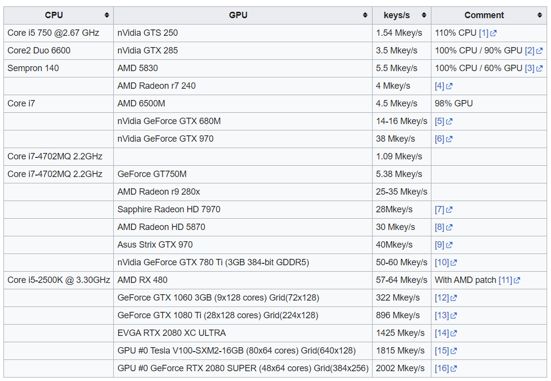Open reference link [13]
Image resolution: width=551 pixels, height=381 pixels.
click(446, 315)
